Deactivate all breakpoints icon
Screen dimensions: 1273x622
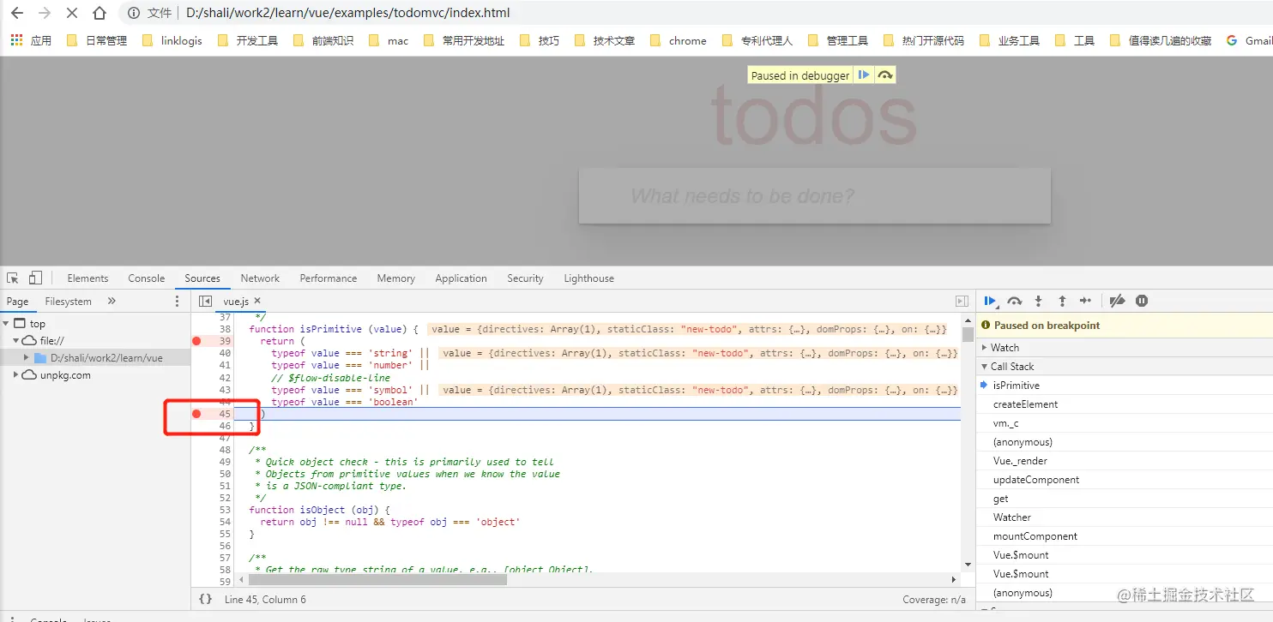(1117, 301)
